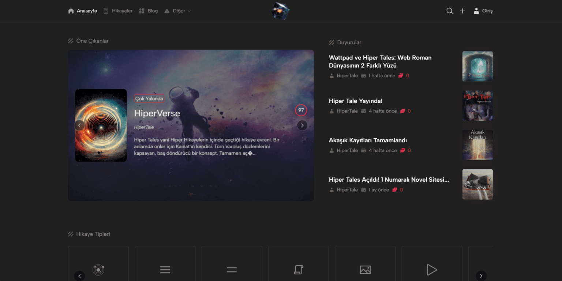Screen dimensions: 562x281
Task: Advance the Hikaye Tipleri carousel forward
Action: click(481, 276)
